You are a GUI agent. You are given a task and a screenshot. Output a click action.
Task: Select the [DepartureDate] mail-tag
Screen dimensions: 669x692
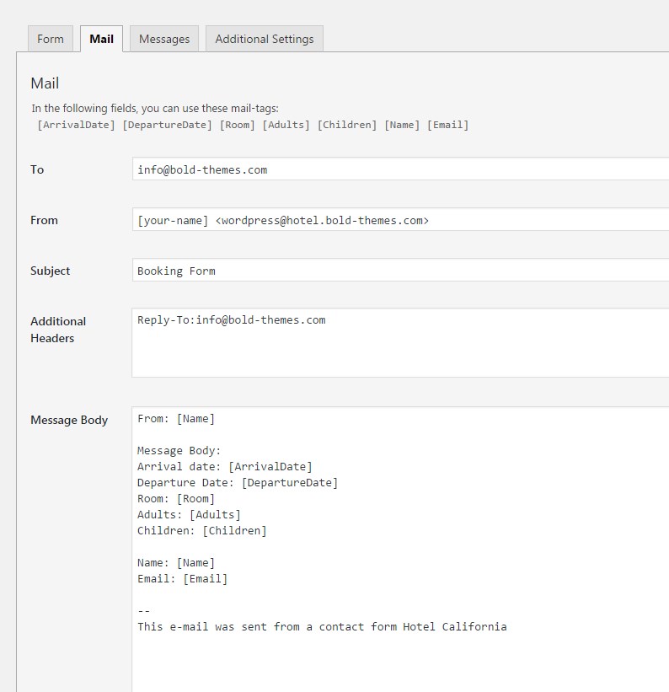(167, 125)
